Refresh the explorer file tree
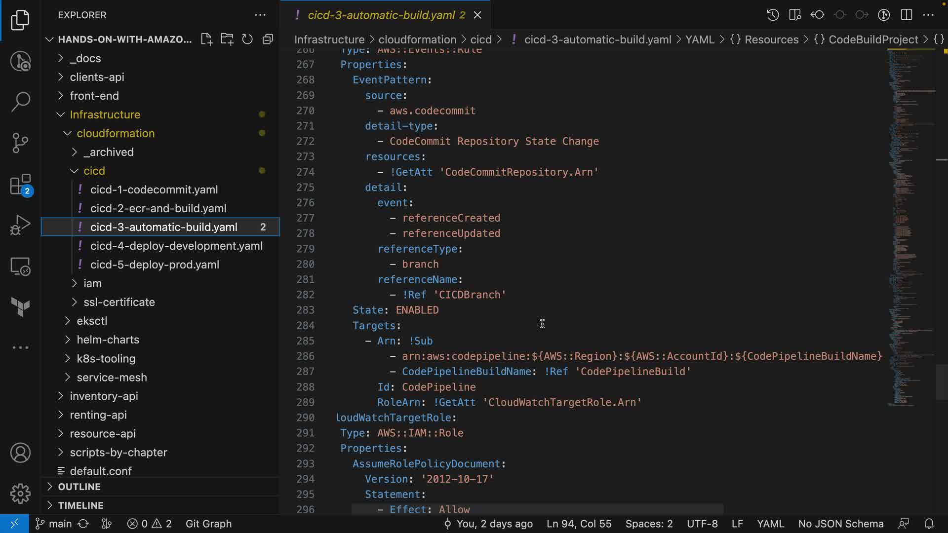This screenshot has width=948, height=533. point(247,39)
